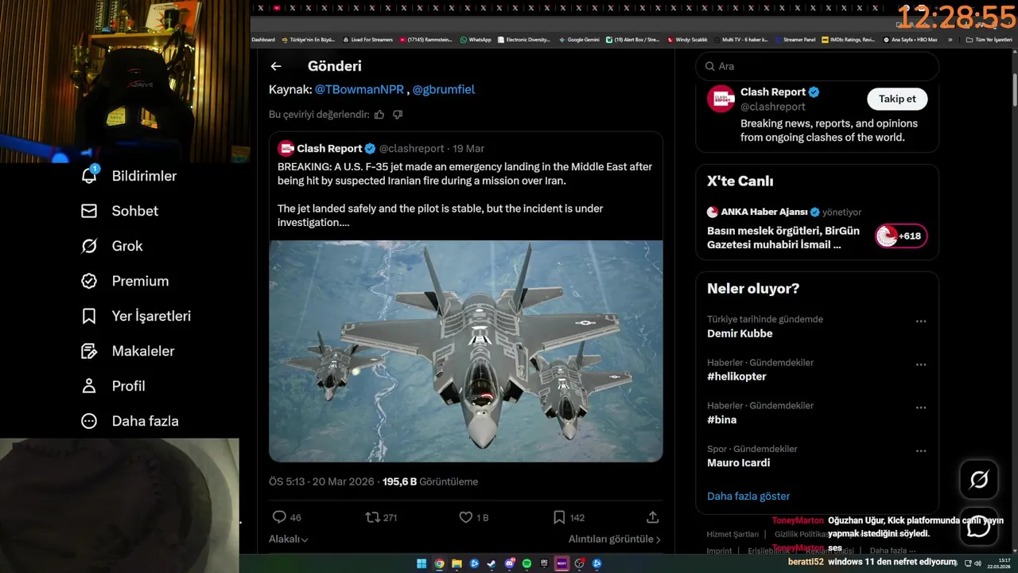Open the @TBowmanNPR mention link

(359, 89)
